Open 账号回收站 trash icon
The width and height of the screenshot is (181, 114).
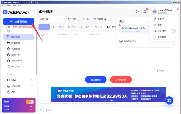click(8, 60)
